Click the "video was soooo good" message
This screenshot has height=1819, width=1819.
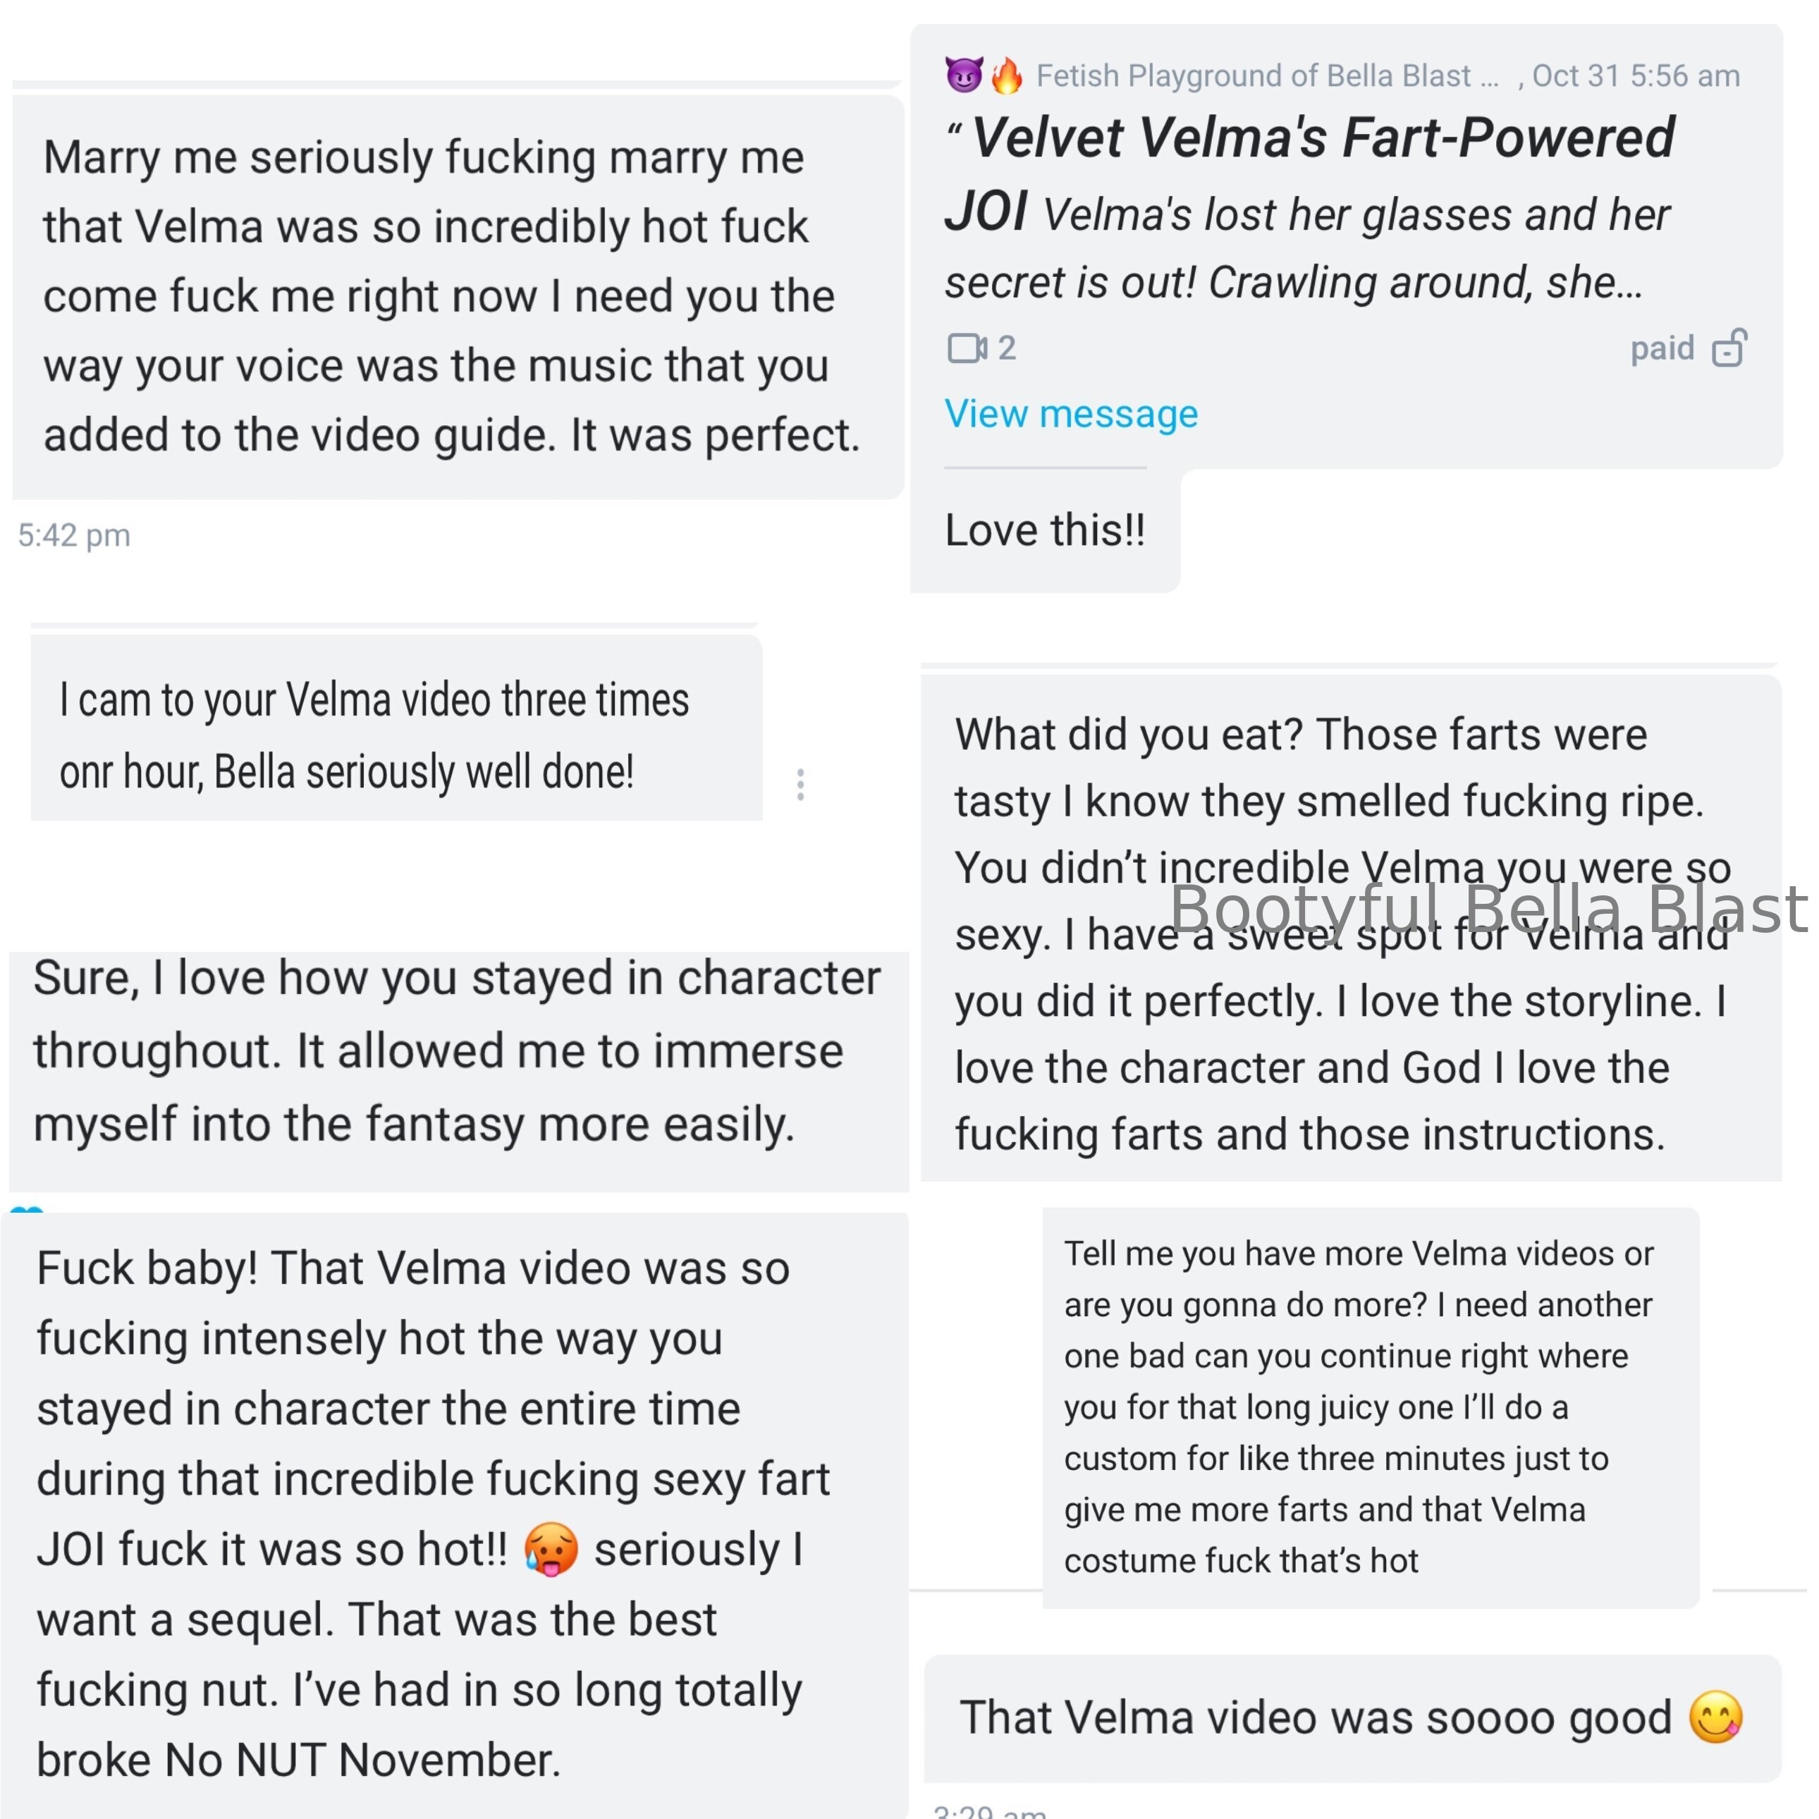(x=1318, y=1717)
